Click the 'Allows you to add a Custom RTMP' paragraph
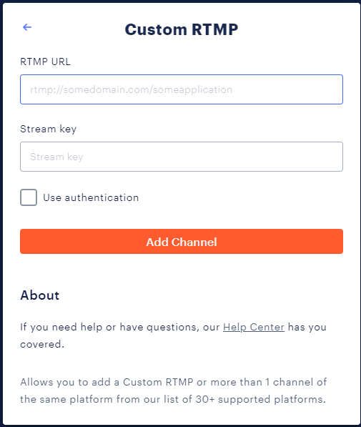 [174, 391]
